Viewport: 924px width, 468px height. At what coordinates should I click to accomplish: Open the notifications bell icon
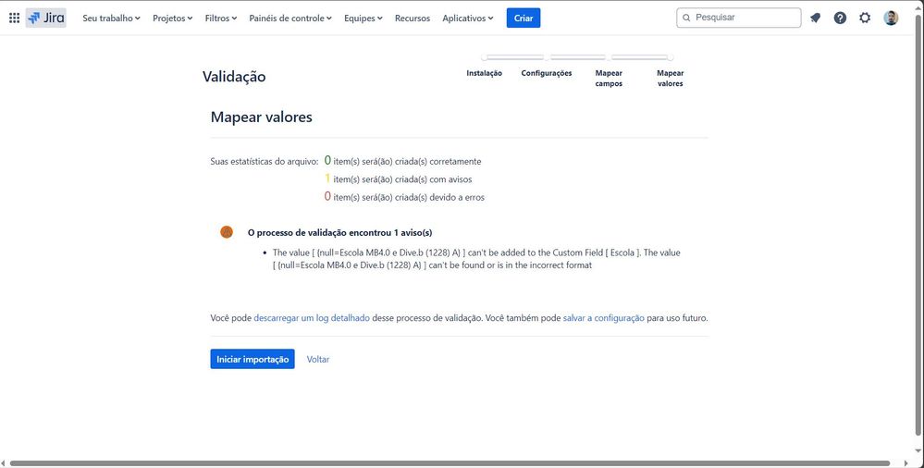pyautogui.click(x=816, y=18)
